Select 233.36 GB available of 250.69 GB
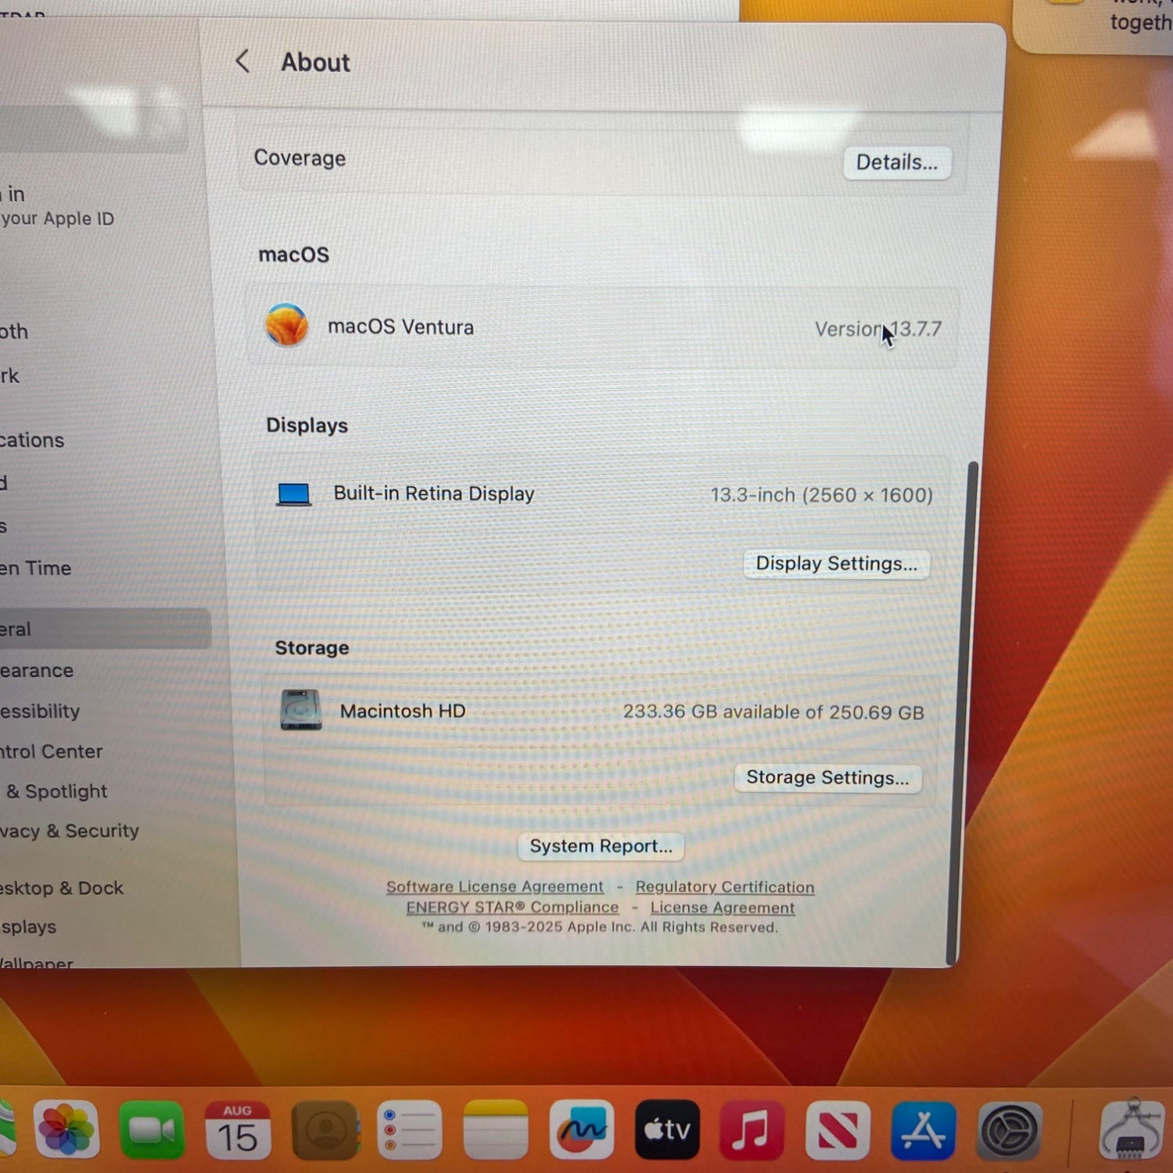1173x1173 pixels. click(773, 712)
